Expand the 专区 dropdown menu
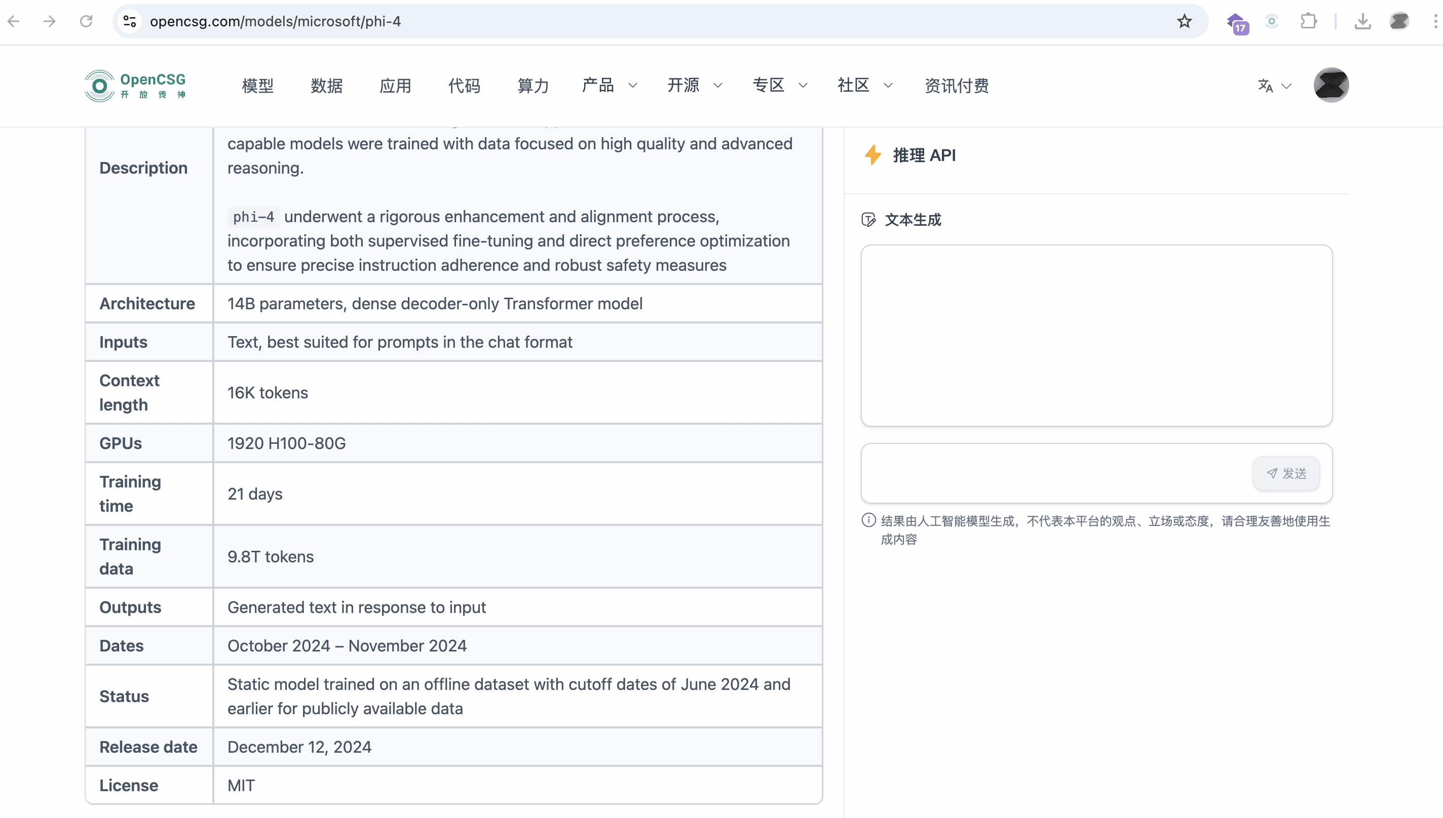 pos(779,86)
